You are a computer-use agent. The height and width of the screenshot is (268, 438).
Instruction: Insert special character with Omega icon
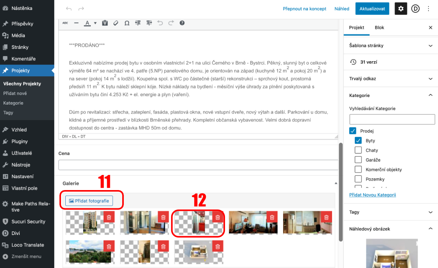(x=127, y=23)
